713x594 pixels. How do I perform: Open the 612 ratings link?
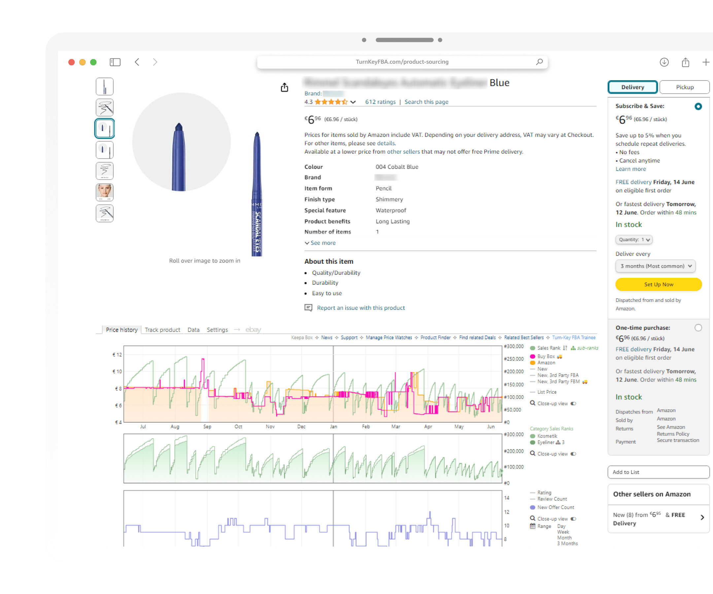click(380, 102)
